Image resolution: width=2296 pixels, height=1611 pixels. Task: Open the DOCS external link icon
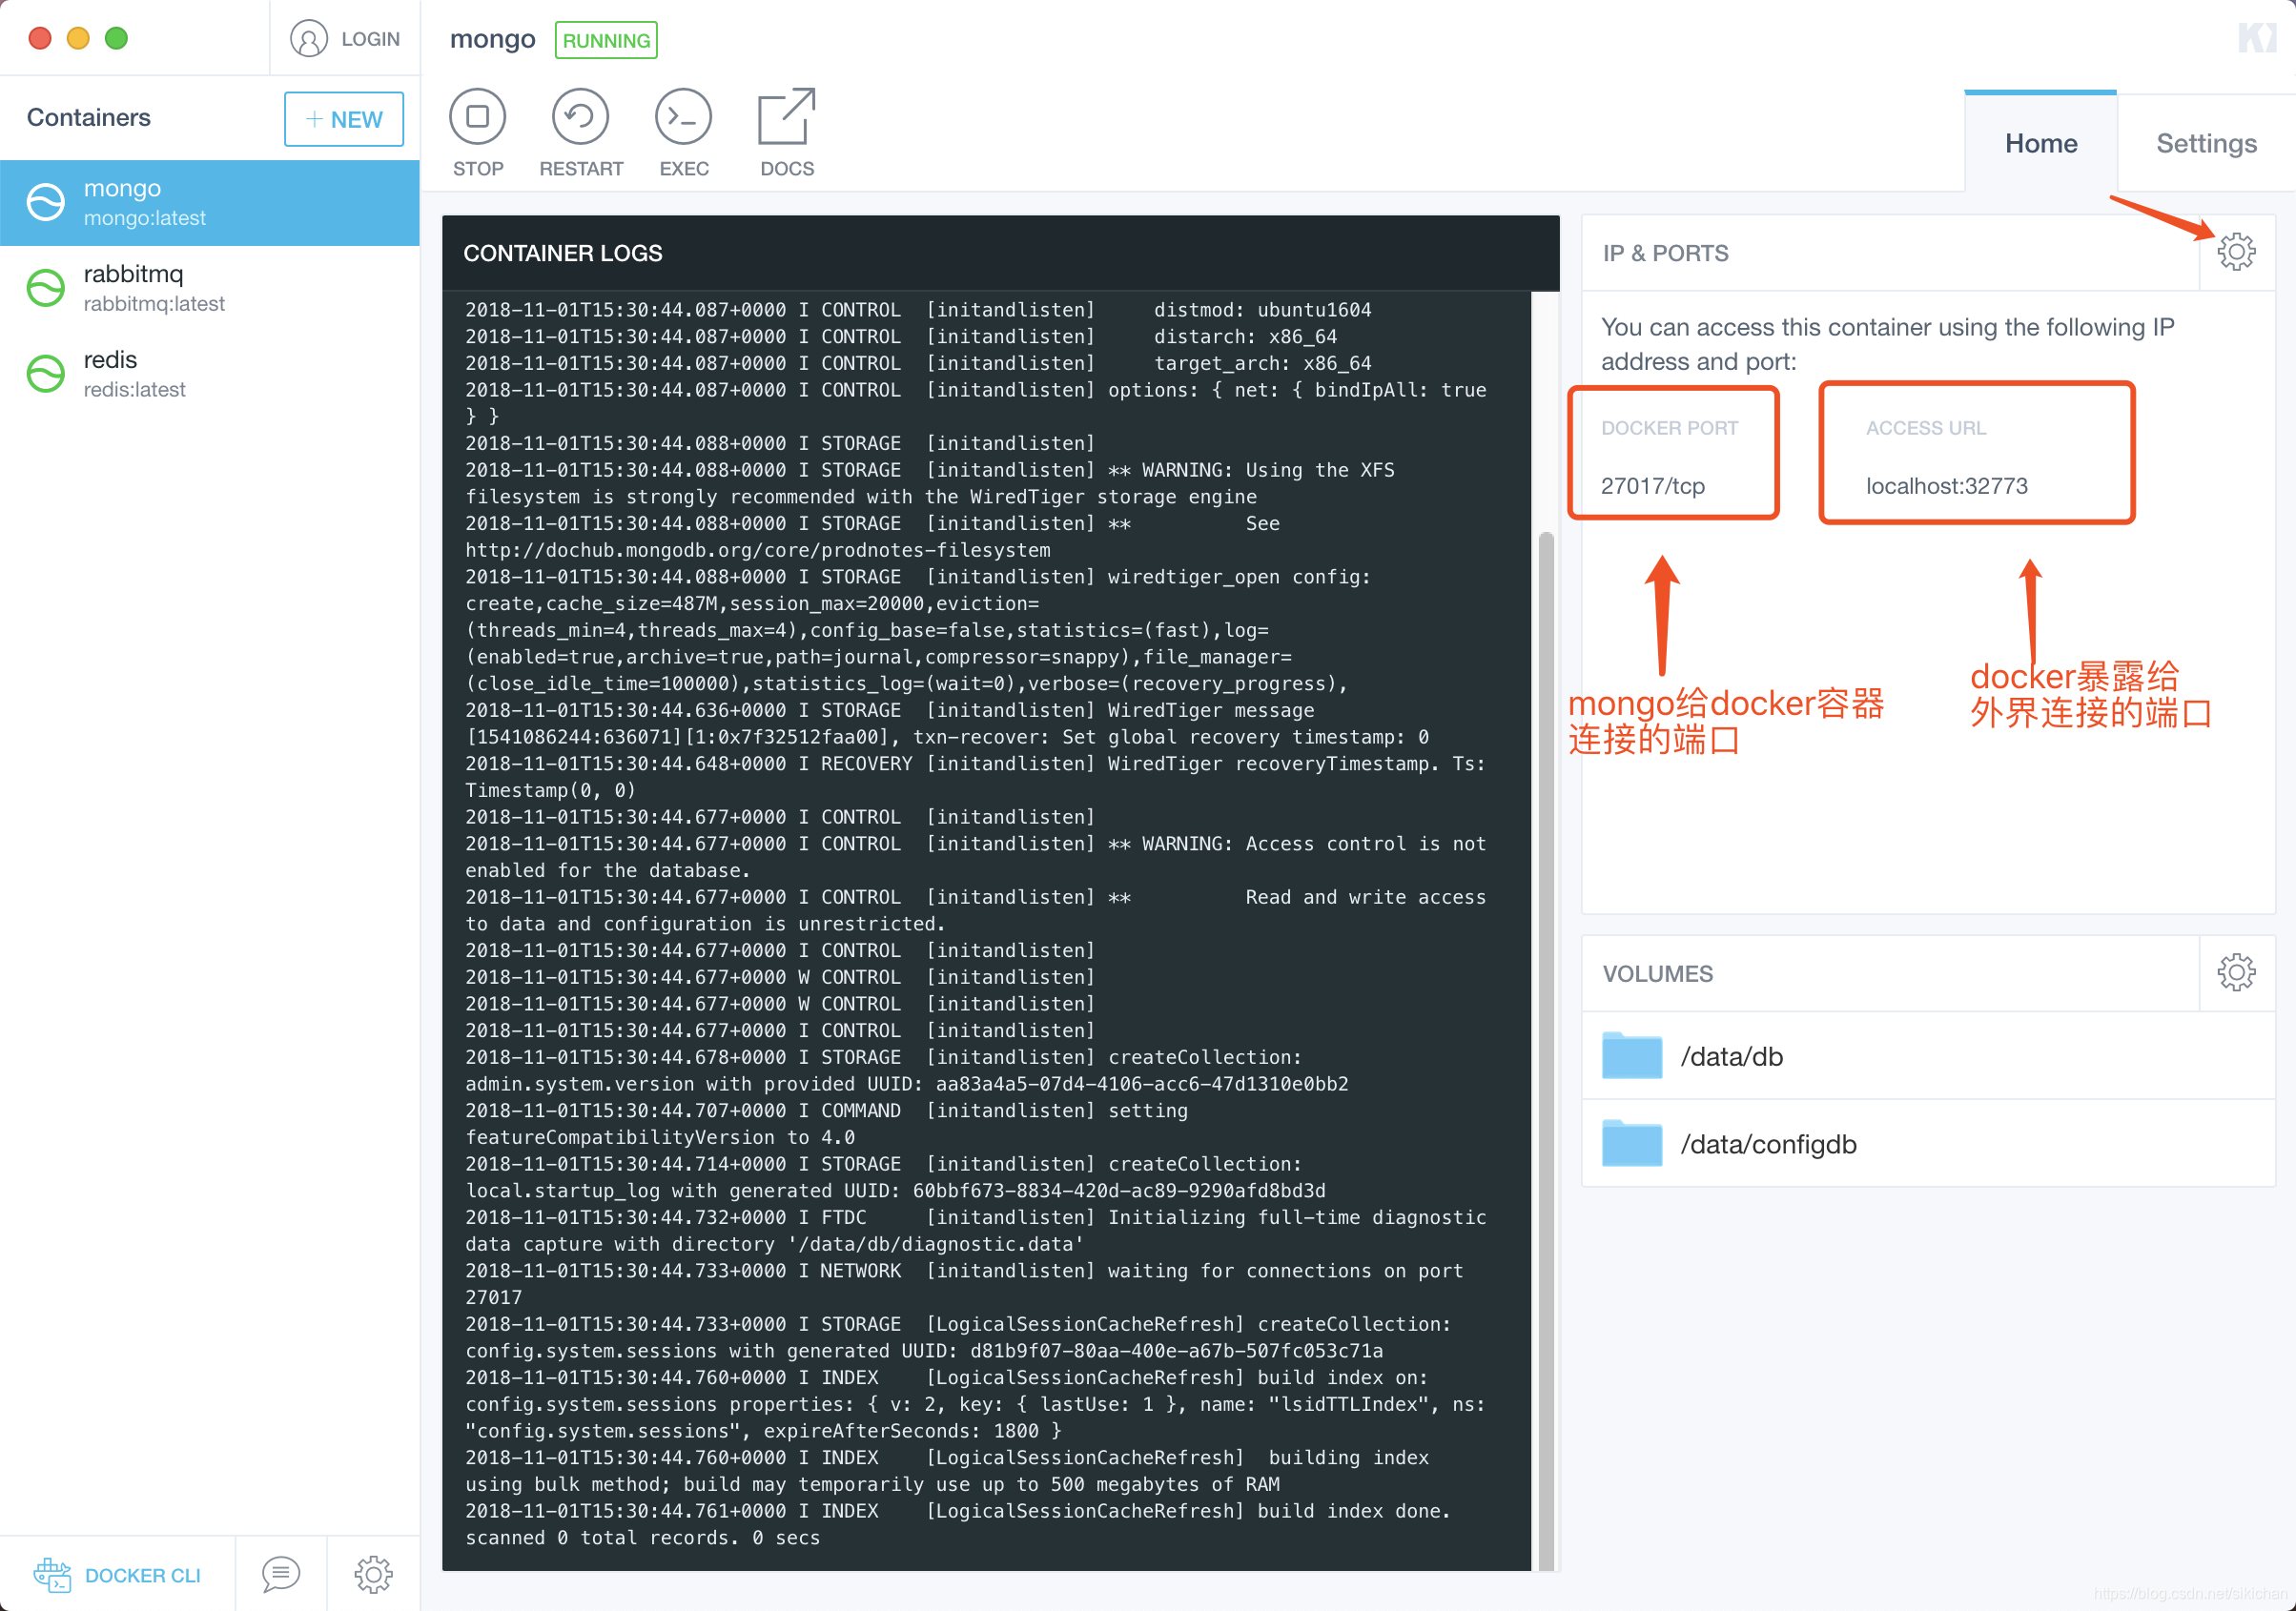786,117
